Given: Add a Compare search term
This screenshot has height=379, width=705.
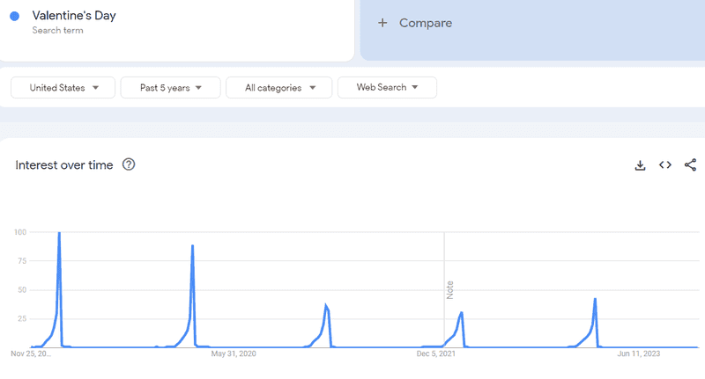Looking at the screenshot, I should (426, 23).
